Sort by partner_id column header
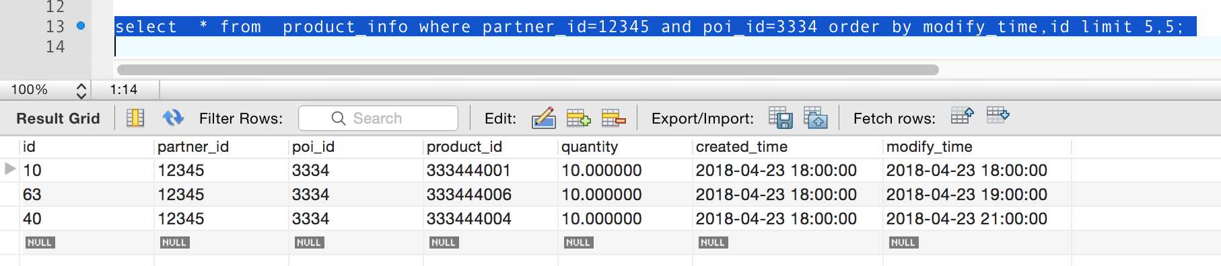 221,146
